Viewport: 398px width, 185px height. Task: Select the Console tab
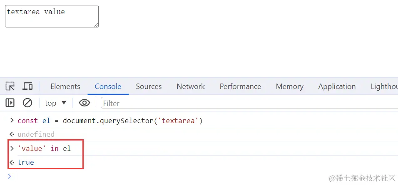[108, 86]
